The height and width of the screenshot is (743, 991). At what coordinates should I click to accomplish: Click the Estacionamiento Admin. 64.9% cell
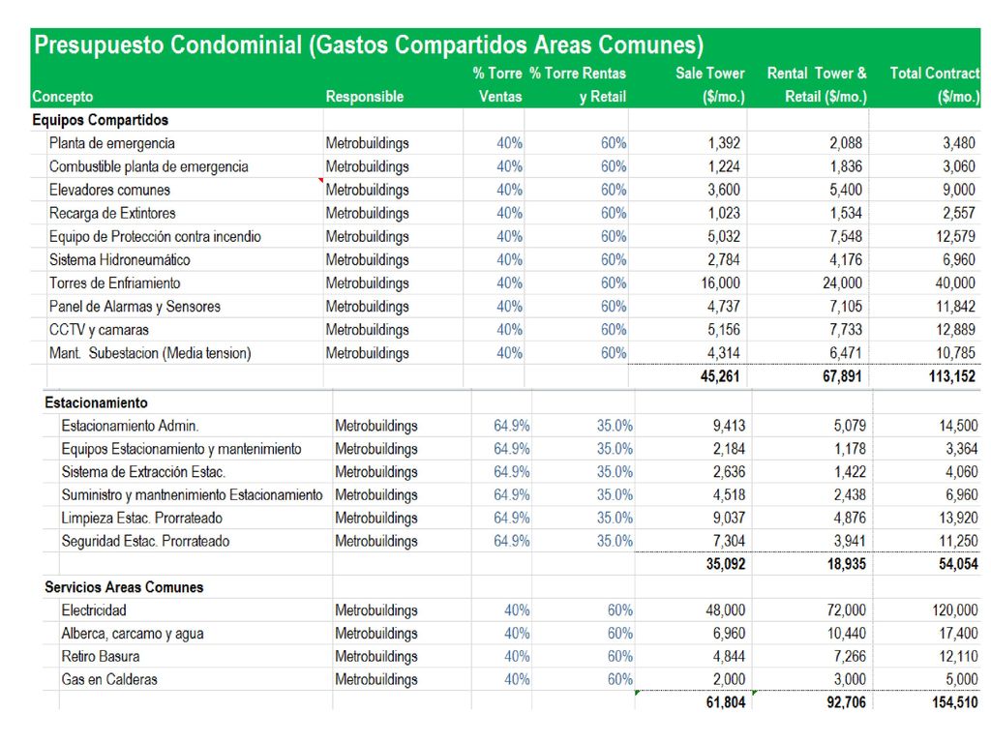click(x=511, y=426)
